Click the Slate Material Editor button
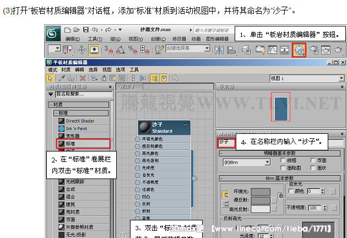Image resolution: width=347 pixels, height=238 pixels. [x=299, y=50]
